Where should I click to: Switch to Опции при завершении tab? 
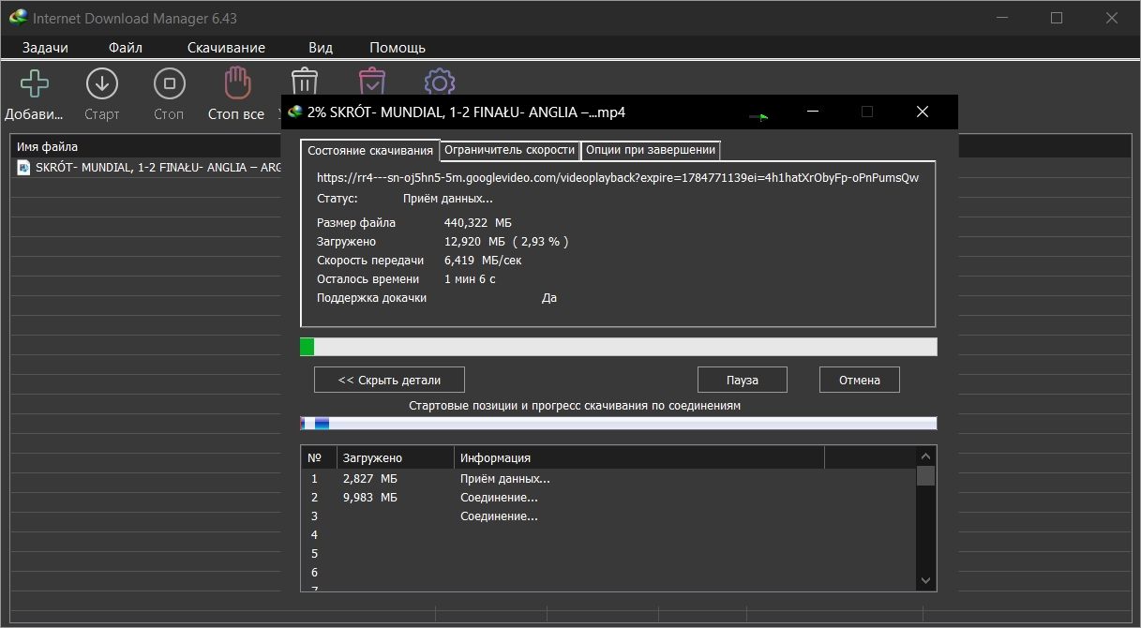651,149
